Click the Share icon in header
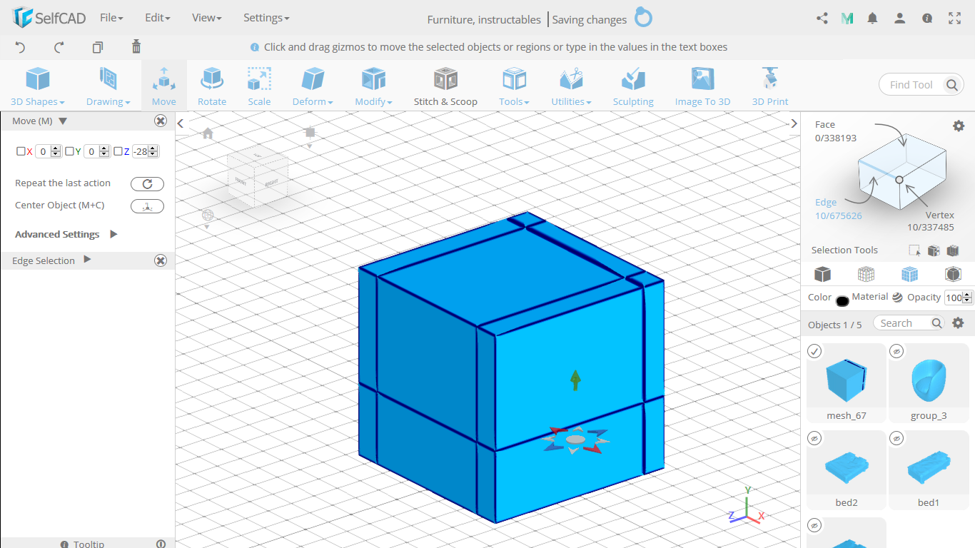Viewport: 975px width, 548px height. (822, 19)
